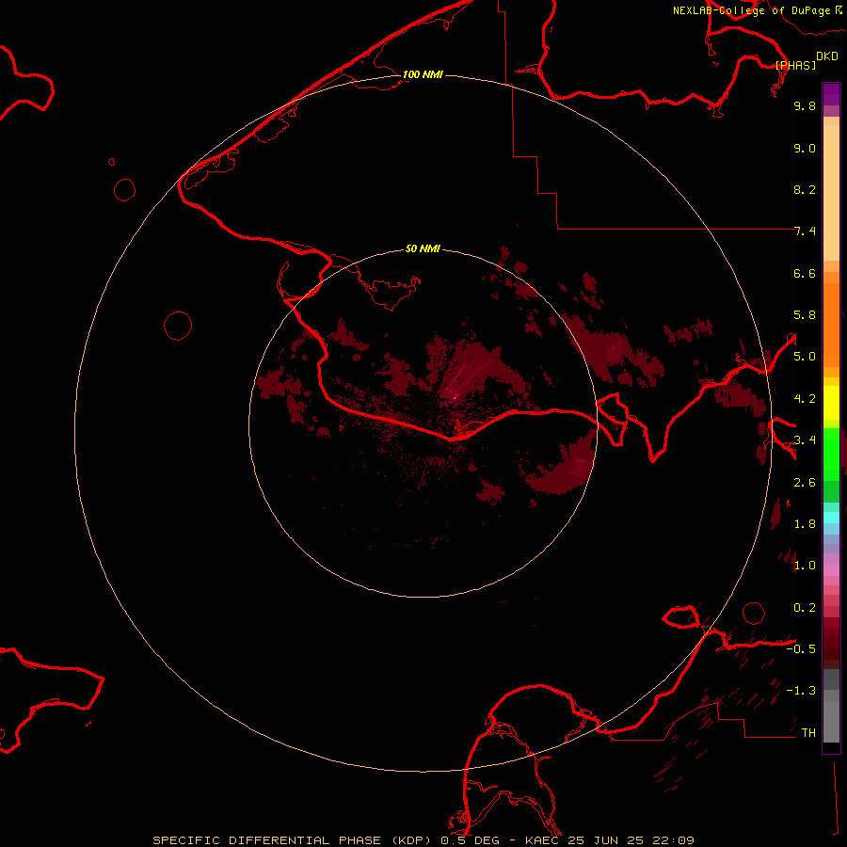
Task: Click the cyan segment of the color bar
Action: [x=831, y=518]
